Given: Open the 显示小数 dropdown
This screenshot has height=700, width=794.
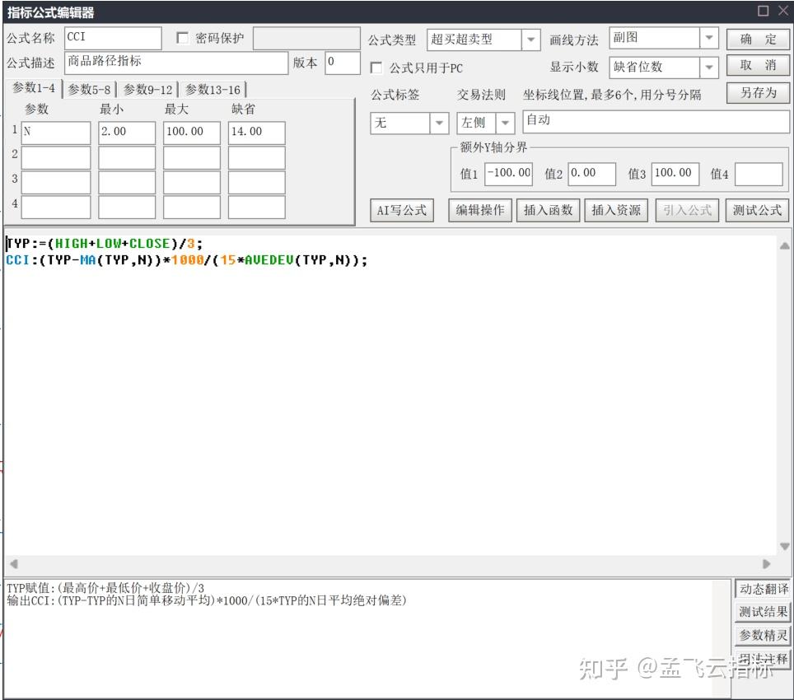Looking at the screenshot, I should point(709,67).
